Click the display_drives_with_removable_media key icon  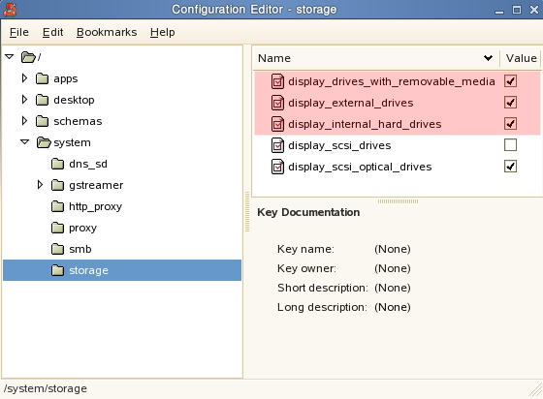point(277,82)
